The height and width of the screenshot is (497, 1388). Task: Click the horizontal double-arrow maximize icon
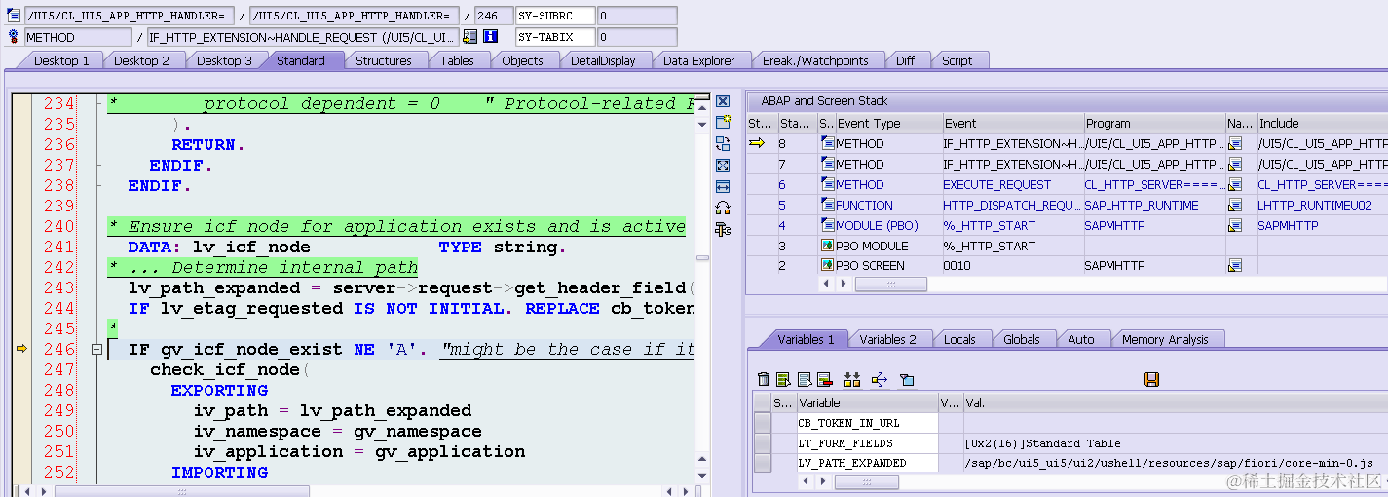coord(723,186)
